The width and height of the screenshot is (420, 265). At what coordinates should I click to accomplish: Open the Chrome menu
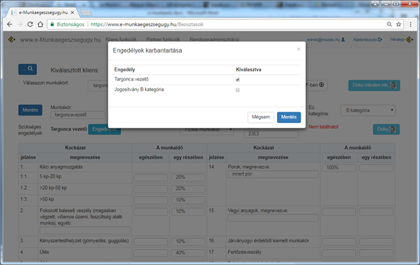click(x=410, y=24)
